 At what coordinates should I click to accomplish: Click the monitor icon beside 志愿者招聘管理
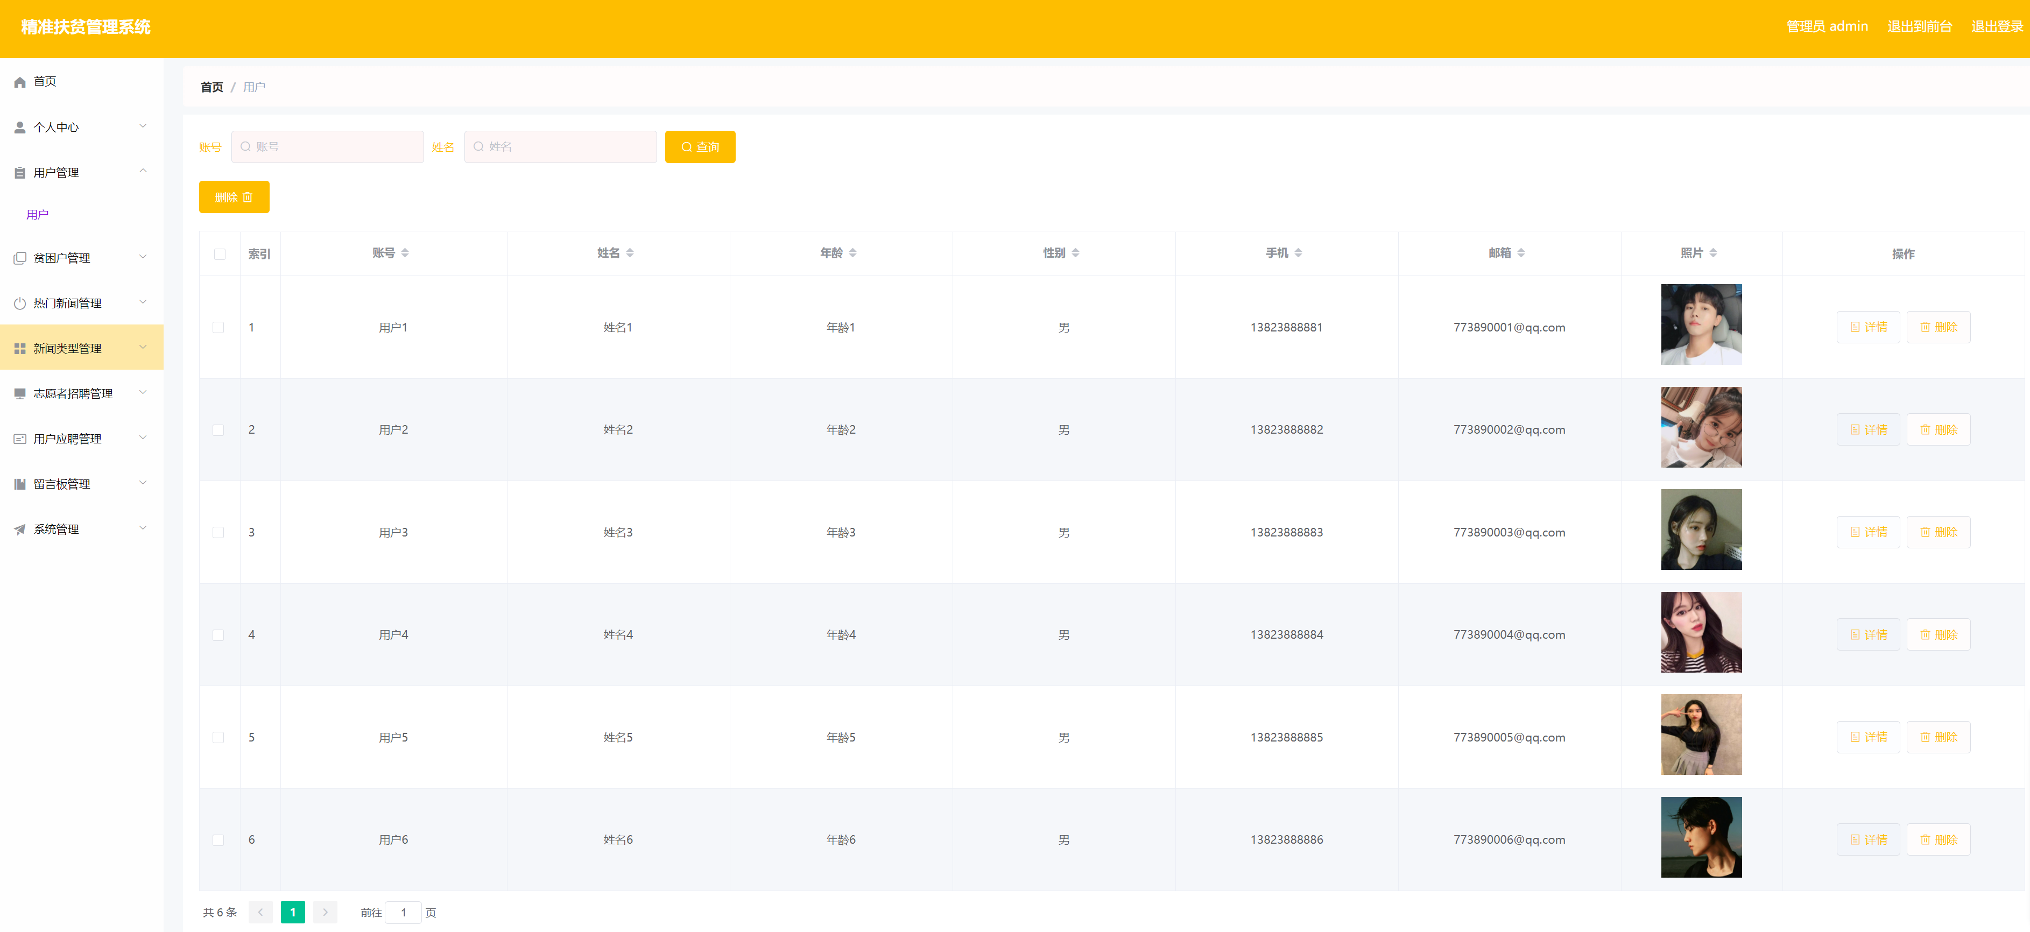20,394
